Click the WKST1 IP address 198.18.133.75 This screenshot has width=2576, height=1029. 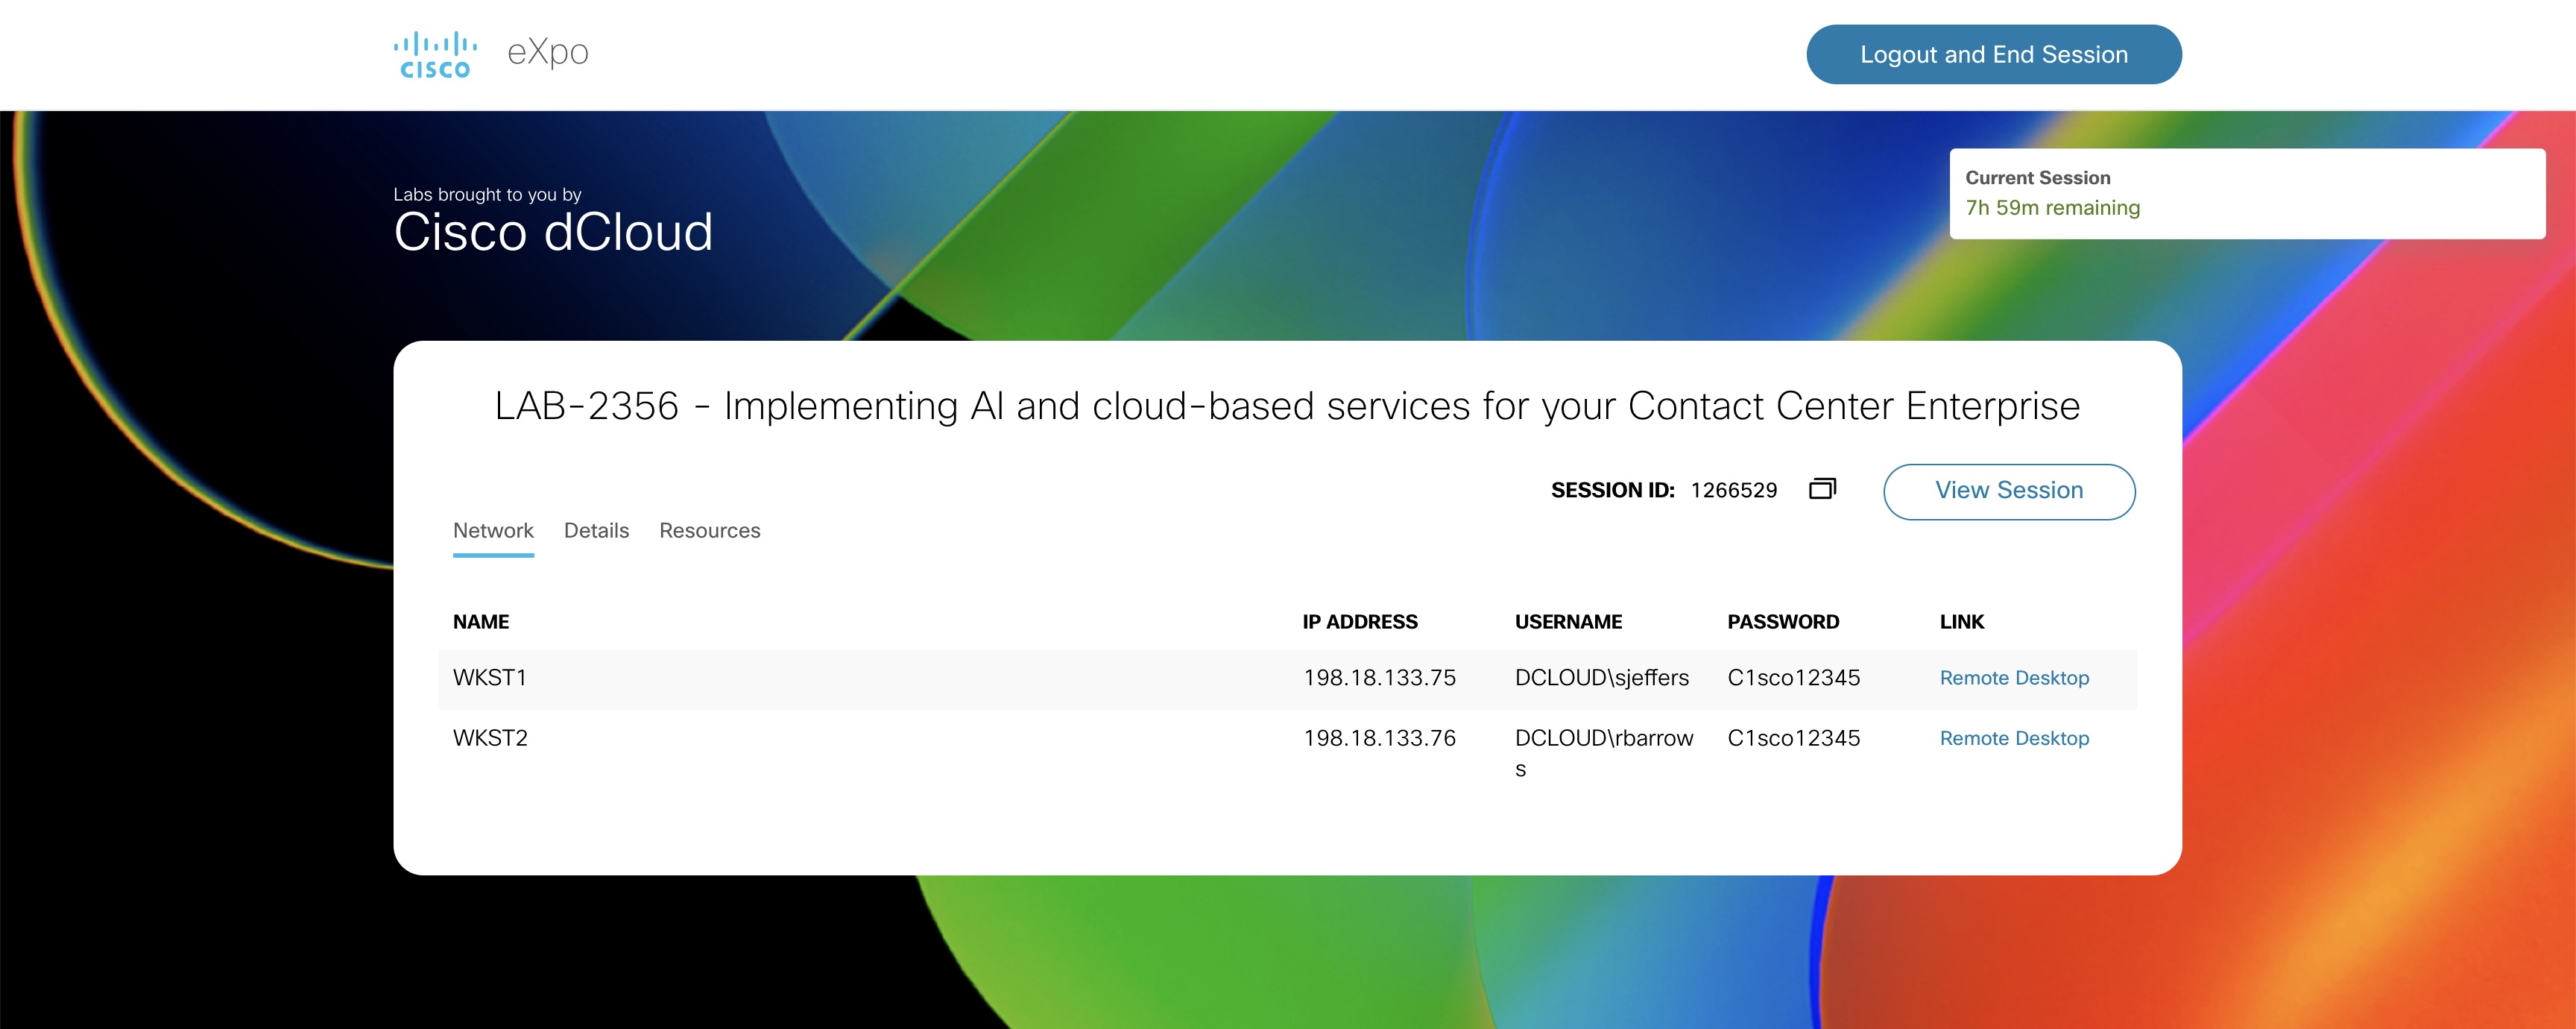1379,678
